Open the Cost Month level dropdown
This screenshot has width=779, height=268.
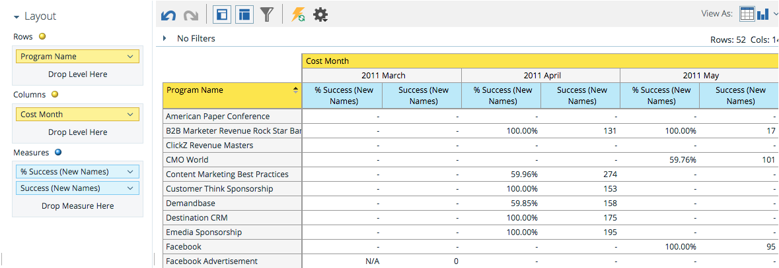pyautogui.click(x=131, y=115)
